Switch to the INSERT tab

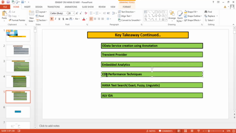27,7
